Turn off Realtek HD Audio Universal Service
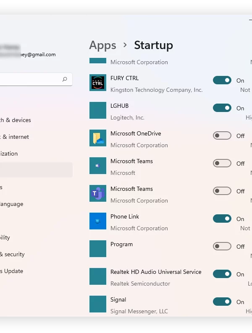 click(222, 274)
